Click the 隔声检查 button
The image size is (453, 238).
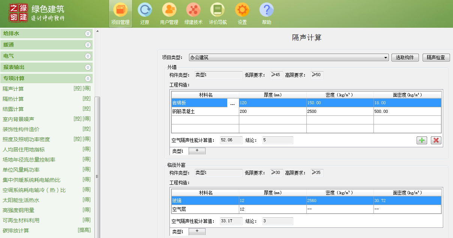pyautogui.click(x=436, y=57)
